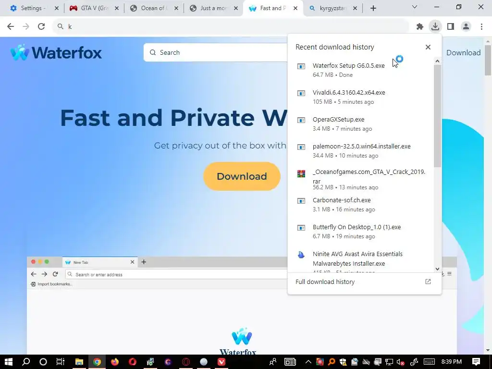
Task: Focus the Waterfox site Search box
Action: click(x=217, y=52)
